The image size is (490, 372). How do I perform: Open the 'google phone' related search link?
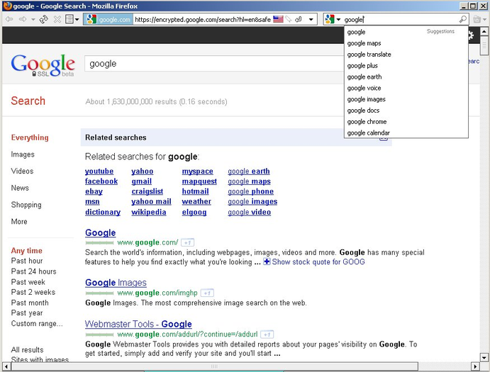pyautogui.click(x=250, y=191)
